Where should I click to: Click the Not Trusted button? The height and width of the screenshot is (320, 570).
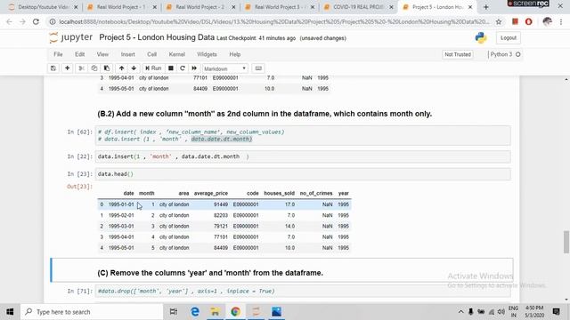coord(458,54)
